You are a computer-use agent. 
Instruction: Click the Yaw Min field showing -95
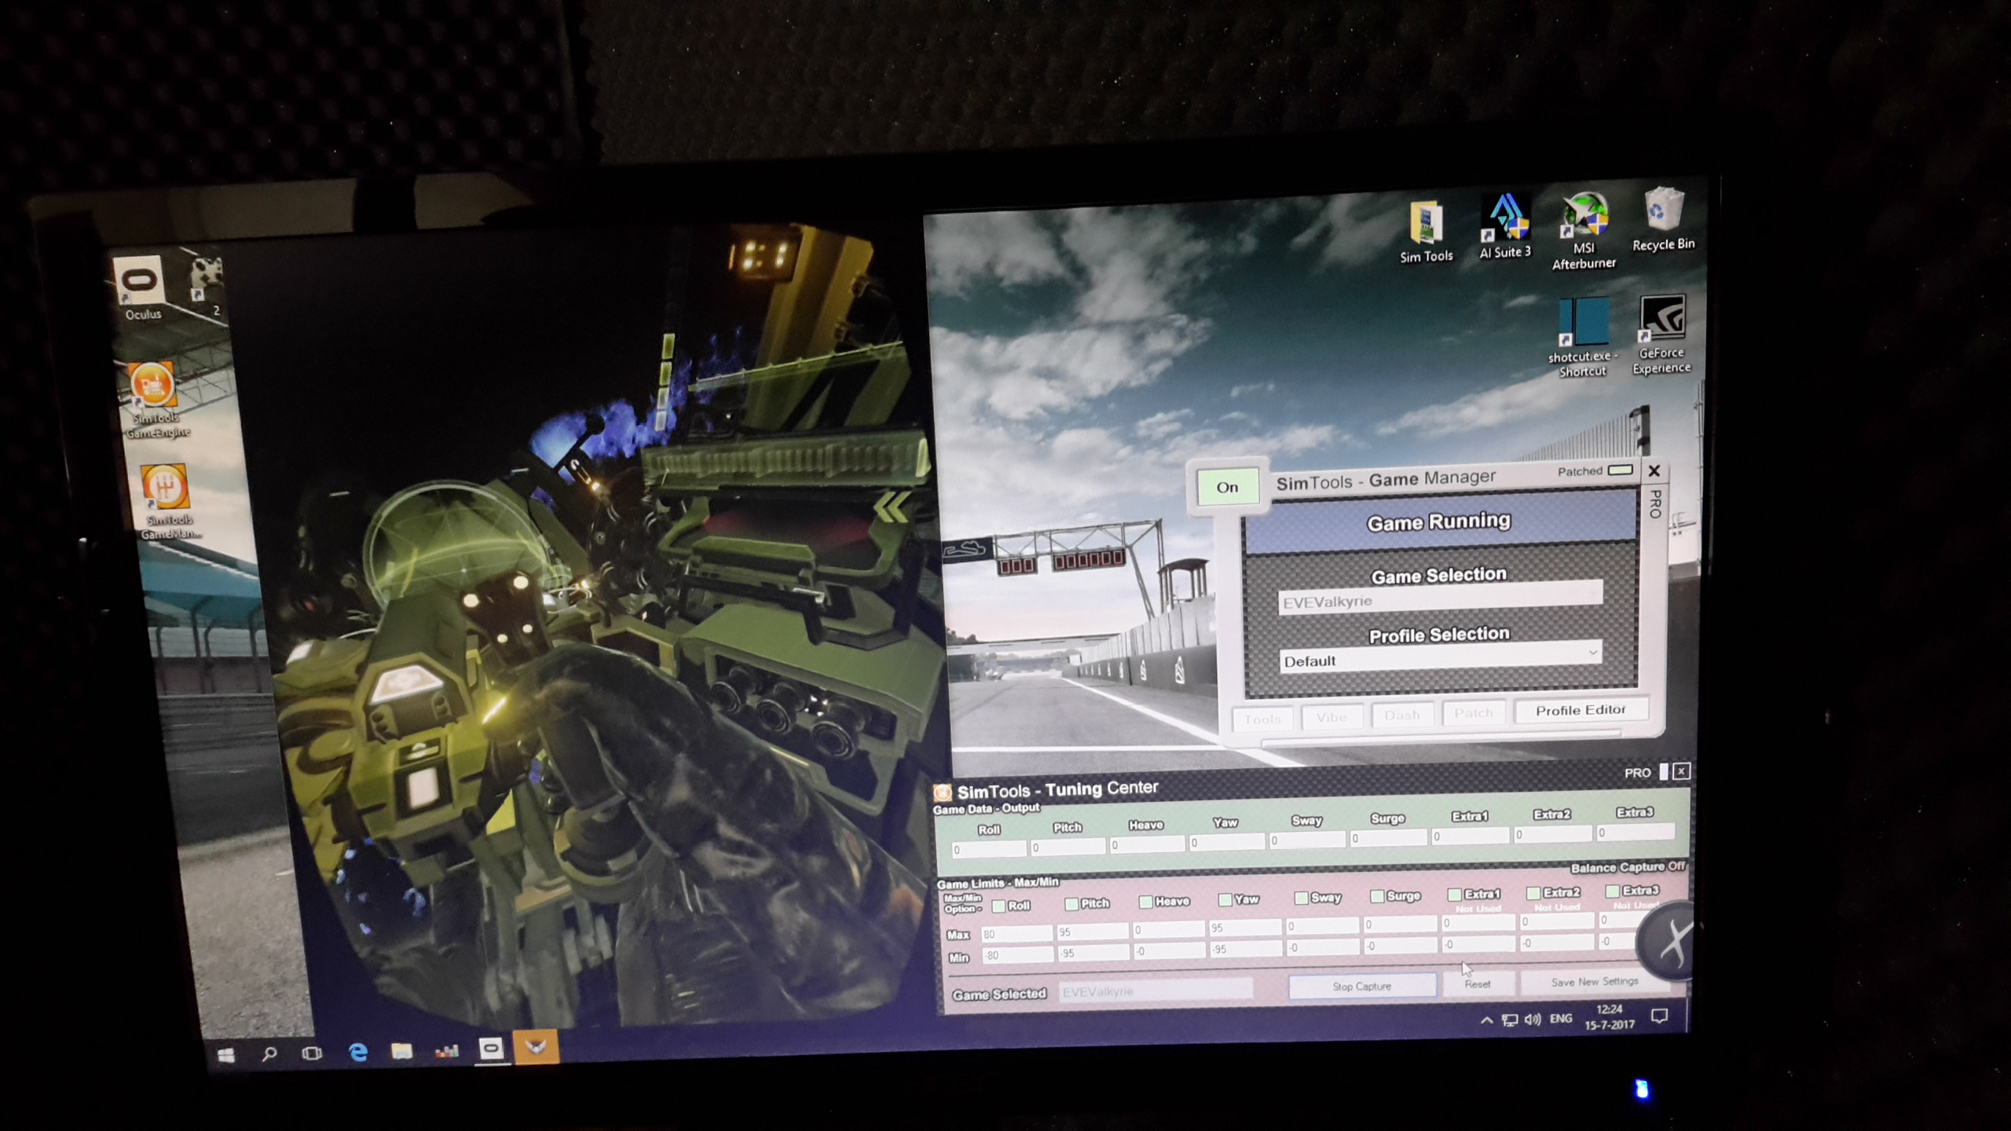tap(1245, 949)
